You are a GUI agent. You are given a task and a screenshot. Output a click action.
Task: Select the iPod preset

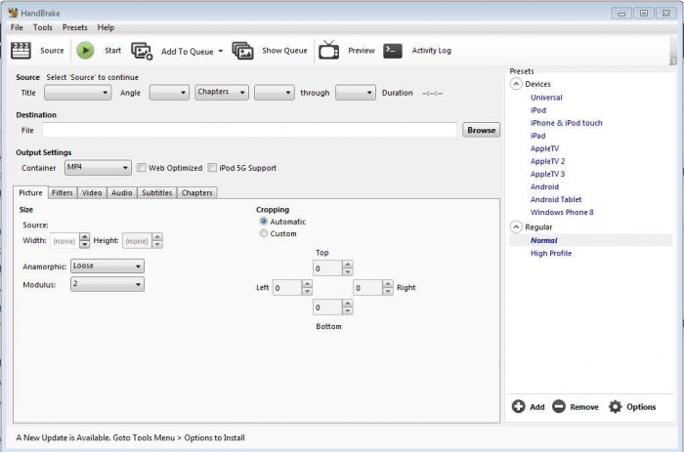pyautogui.click(x=538, y=110)
